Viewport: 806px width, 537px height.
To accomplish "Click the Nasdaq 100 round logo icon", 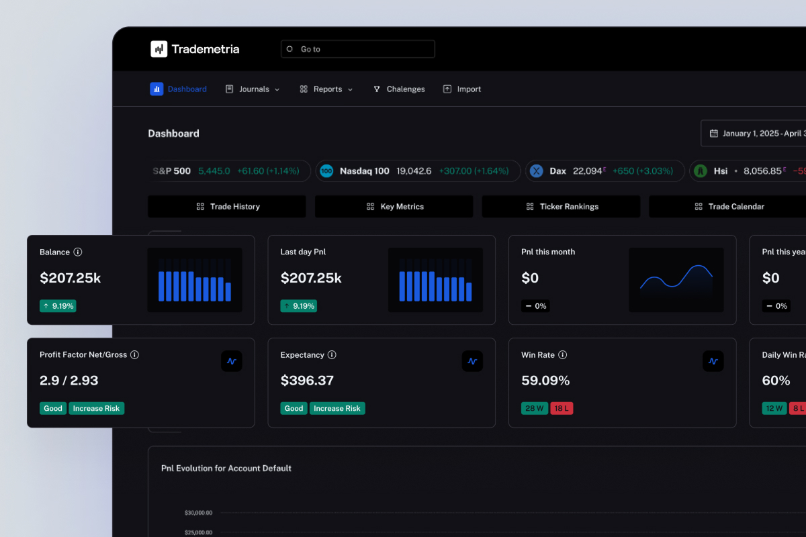I will click(x=326, y=171).
